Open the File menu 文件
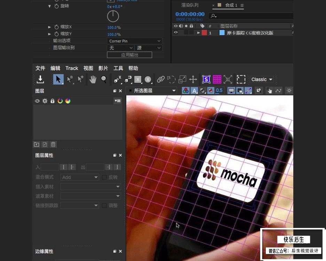This screenshot has width=326, height=261. (x=40, y=68)
